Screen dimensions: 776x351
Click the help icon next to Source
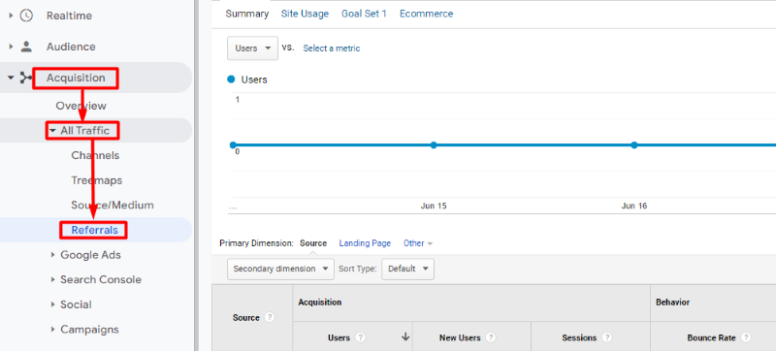[x=270, y=318]
